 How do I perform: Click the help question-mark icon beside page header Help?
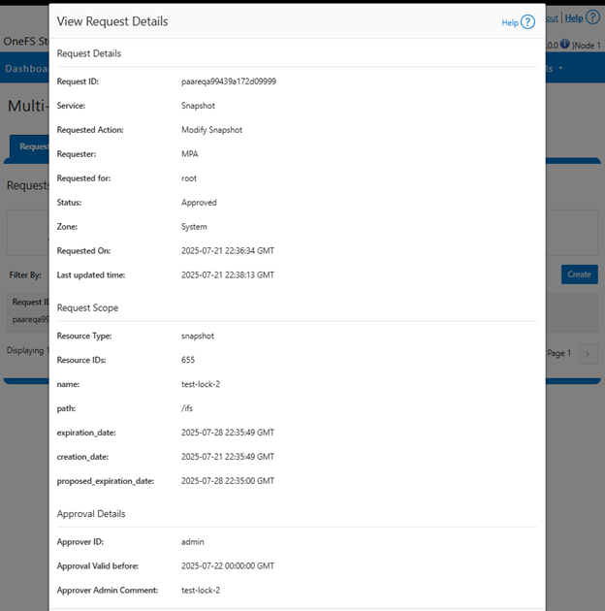click(592, 17)
